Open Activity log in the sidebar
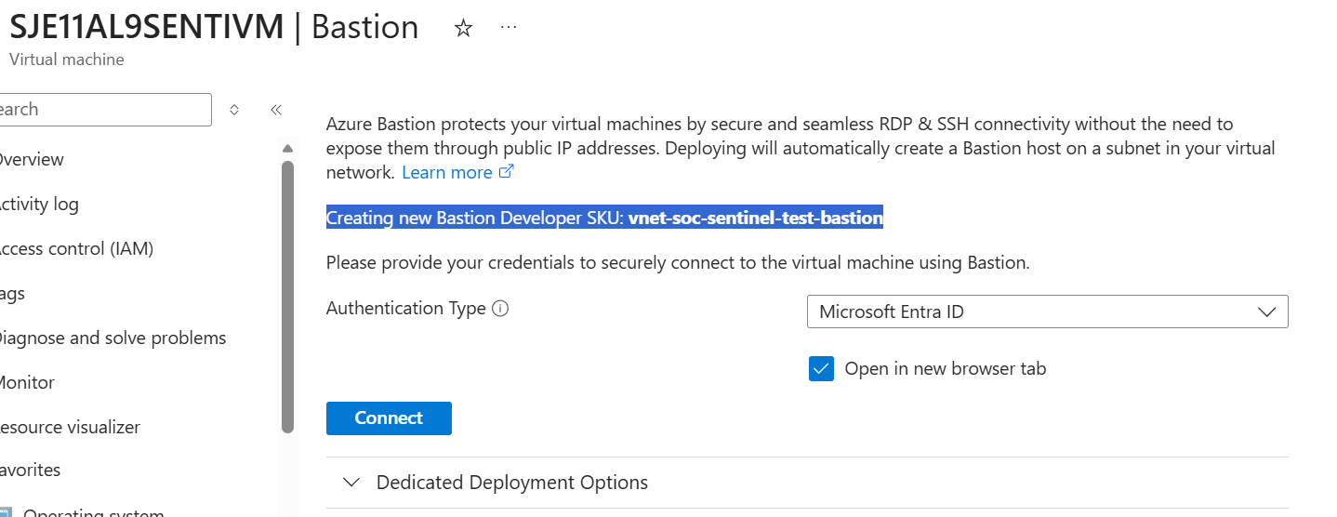The width and height of the screenshot is (1337, 517). pos(37,205)
